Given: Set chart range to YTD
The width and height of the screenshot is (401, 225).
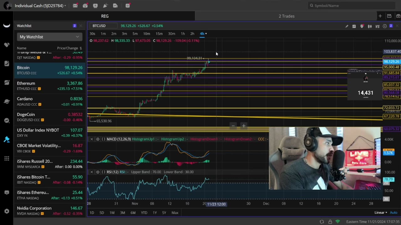Looking at the screenshot, I should pyautogui.click(x=144, y=213).
